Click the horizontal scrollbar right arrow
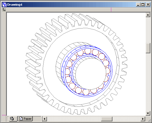Image resolution: width=152 pixels, height=123 pixels. click(x=143, y=119)
